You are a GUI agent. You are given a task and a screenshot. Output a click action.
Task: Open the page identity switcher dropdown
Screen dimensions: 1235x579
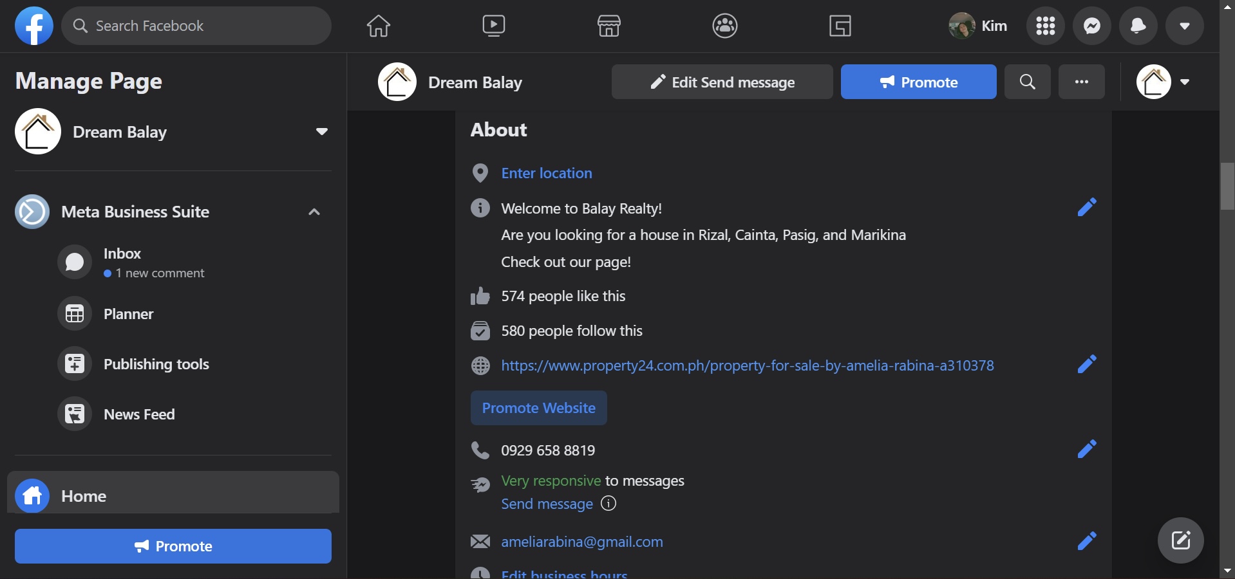point(1164,82)
